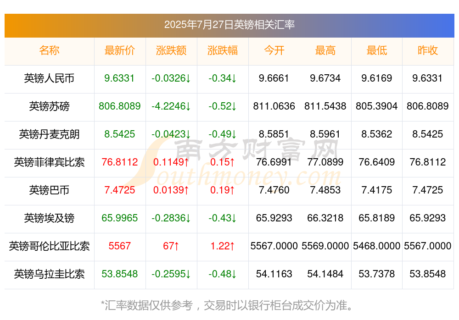The width and height of the screenshot is (459, 320).
Task: Click opening value 9.6661
Action: click(274, 78)
